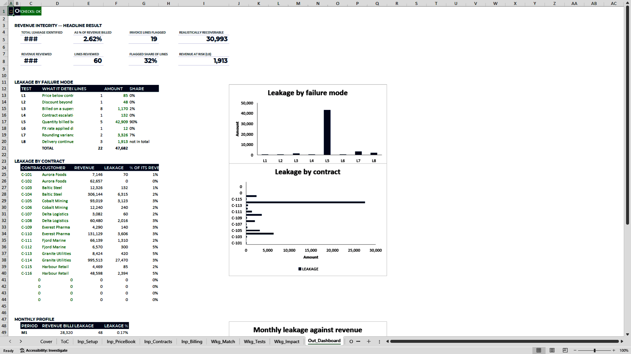The image size is (631, 354).
Task: Click the 32% flagged share value
Action: [x=144, y=61]
